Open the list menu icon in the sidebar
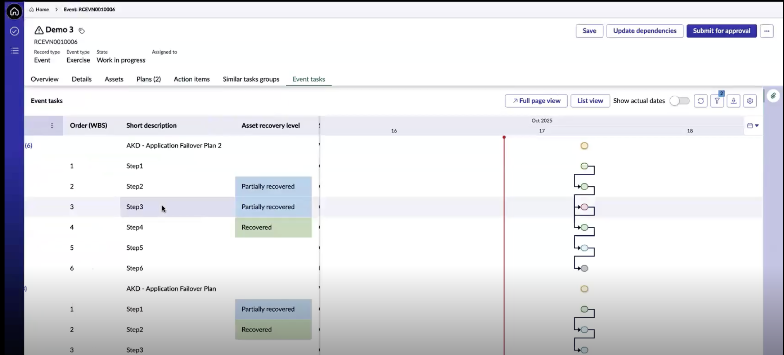This screenshot has width=784, height=355. (14, 51)
